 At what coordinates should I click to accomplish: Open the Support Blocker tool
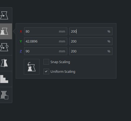(x=4, y=95)
